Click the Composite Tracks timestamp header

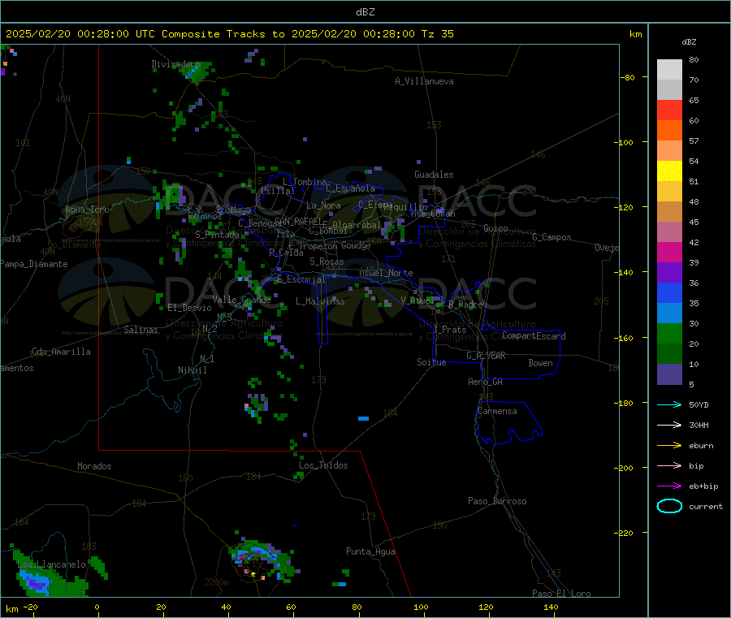(230, 34)
